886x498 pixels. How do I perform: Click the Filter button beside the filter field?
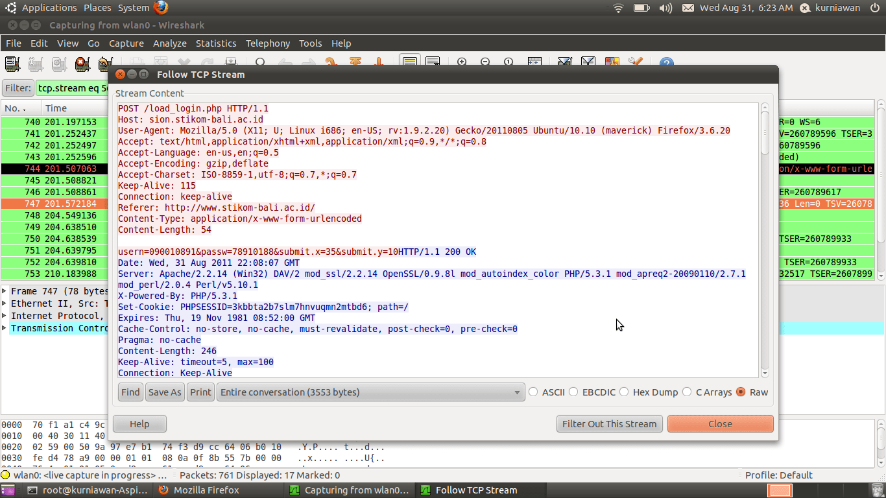pos(18,88)
